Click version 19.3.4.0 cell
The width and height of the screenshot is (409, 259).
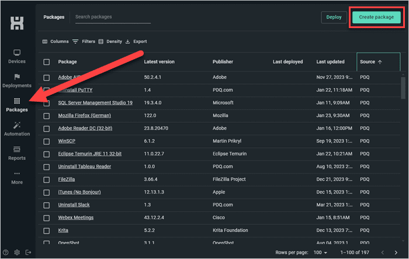click(x=153, y=103)
